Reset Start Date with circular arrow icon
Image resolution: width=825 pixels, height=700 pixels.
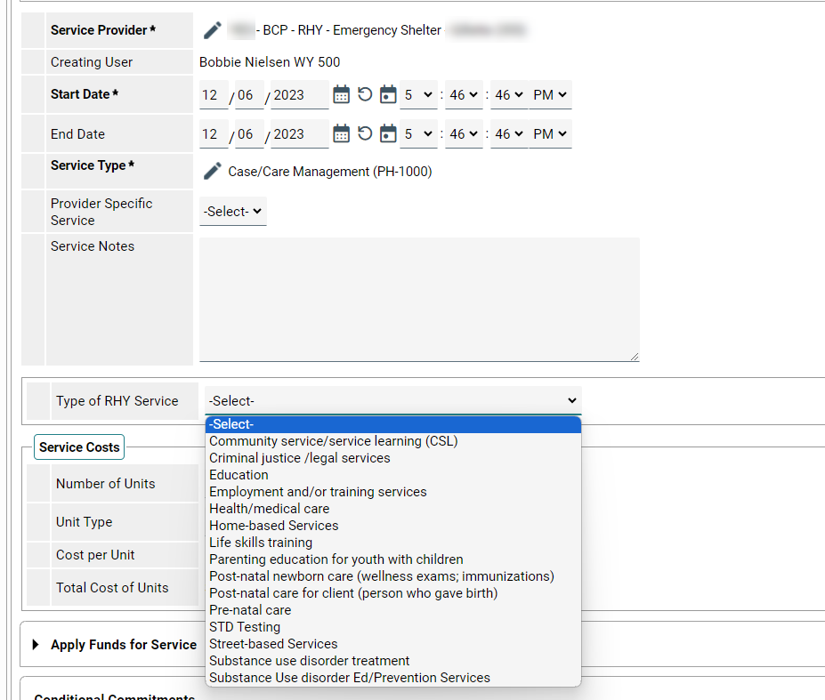[x=365, y=94]
